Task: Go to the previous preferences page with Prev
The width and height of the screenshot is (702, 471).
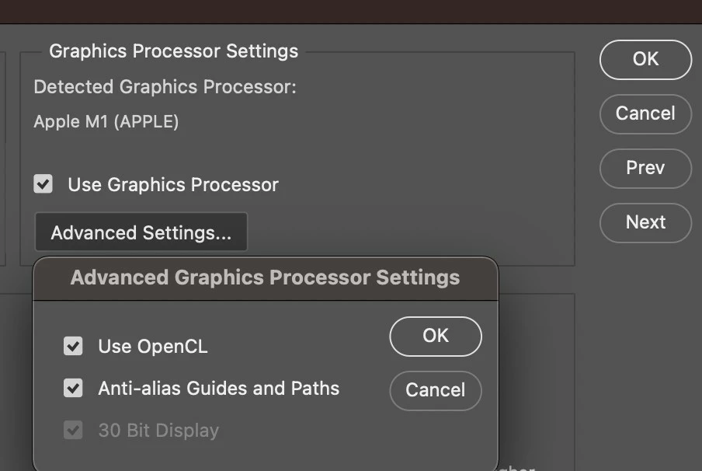Action: click(645, 168)
